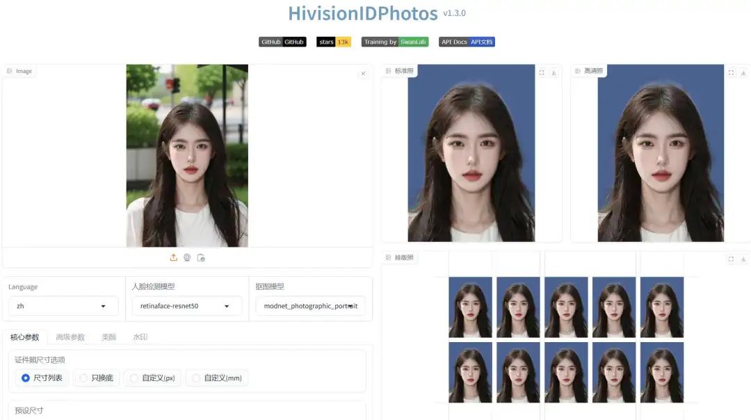Click the uploaded source portrait image
751x420 pixels.
(x=187, y=156)
